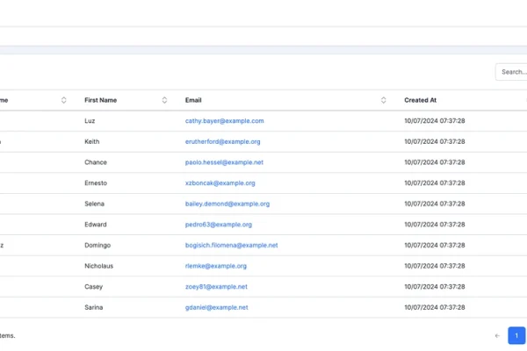Image resolution: width=527 pixels, height=351 pixels.
Task: Open zoey81@example.net email link
Action: pyautogui.click(x=216, y=287)
